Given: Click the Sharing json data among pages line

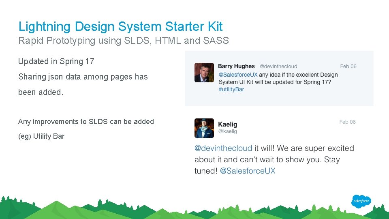Looking at the screenshot, I should pos(83,77).
